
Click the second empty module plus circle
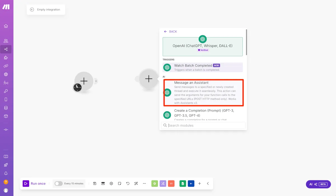(x=149, y=79)
